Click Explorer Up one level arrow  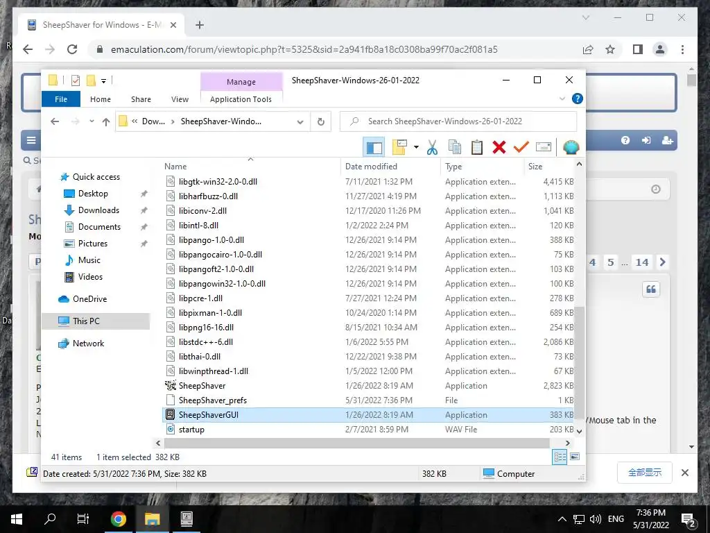coord(106,121)
